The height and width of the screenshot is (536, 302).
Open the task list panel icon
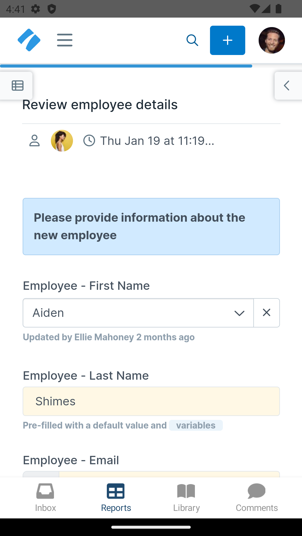tap(17, 85)
